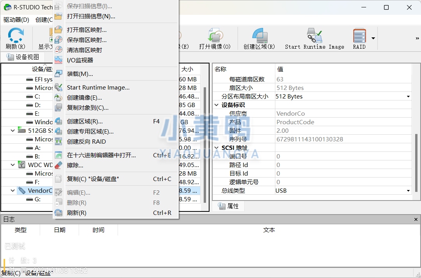
Task: Expand the toolbar overflow chevron
Action: pos(417,39)
